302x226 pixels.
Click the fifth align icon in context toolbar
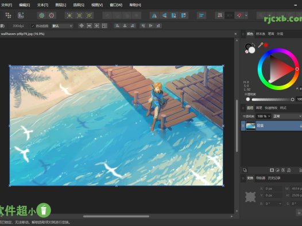click(150, 26)
